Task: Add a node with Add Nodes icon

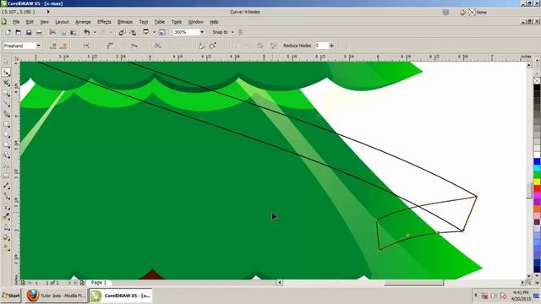Action: click(52, 46)
